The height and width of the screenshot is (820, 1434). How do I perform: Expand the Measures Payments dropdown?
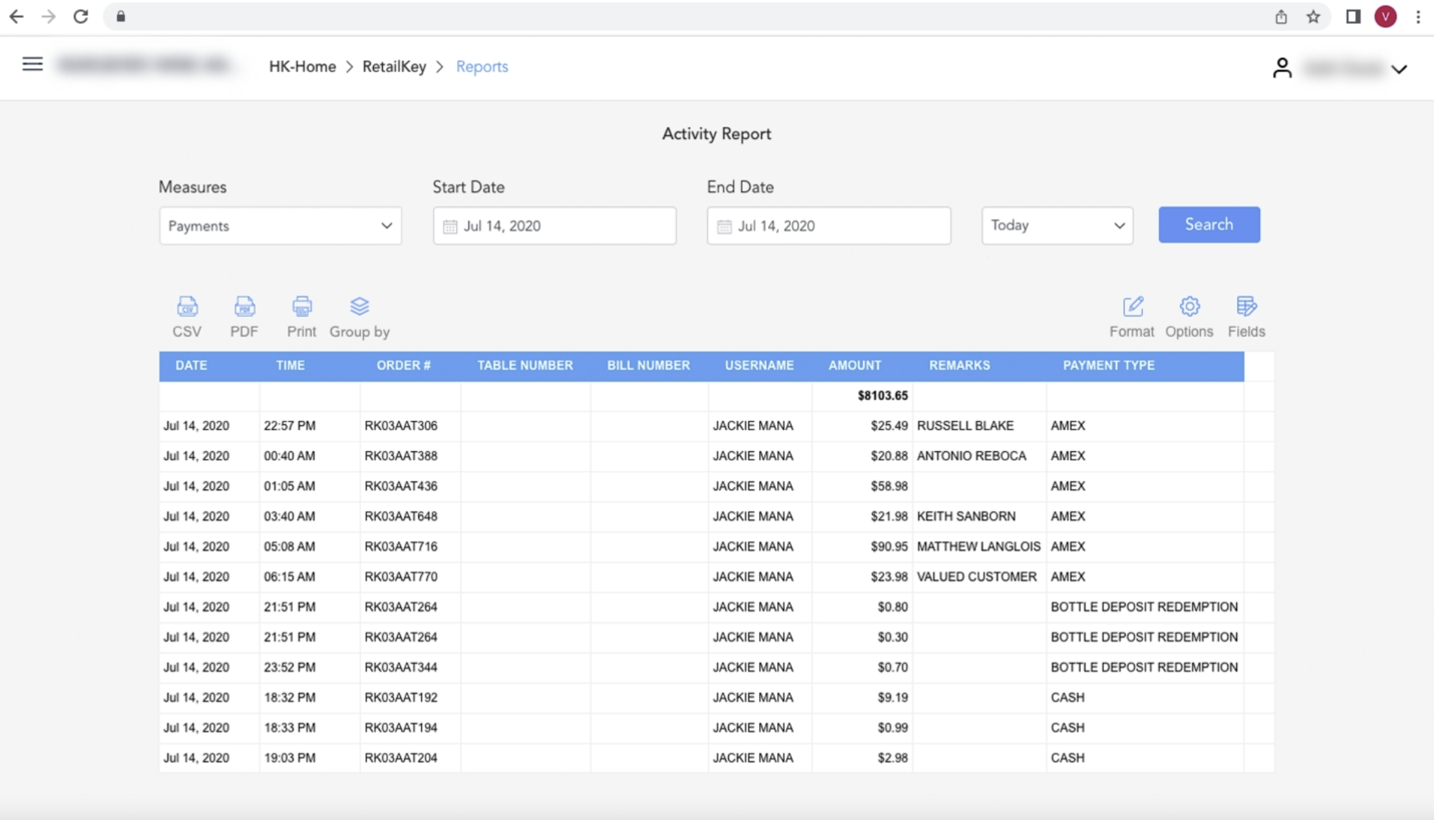(x=280, y=226)
